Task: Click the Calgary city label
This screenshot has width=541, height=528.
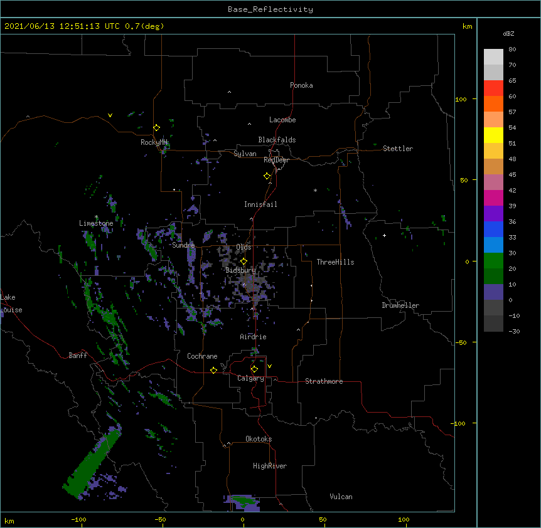Action: pos(250,378)
